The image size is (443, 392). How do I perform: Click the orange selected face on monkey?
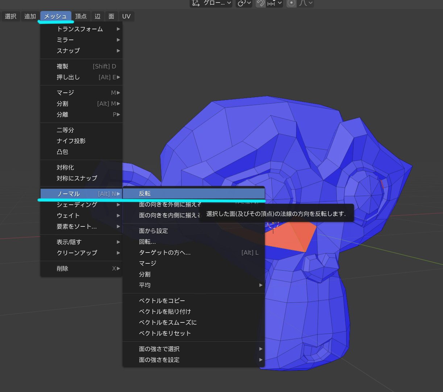pyautogui.click(x=290, y=237)
